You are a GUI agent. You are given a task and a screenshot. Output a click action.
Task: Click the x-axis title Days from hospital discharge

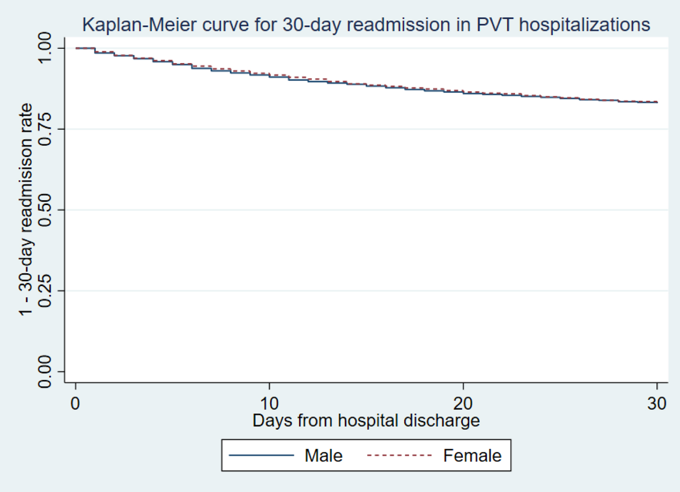tap(366, 420)
